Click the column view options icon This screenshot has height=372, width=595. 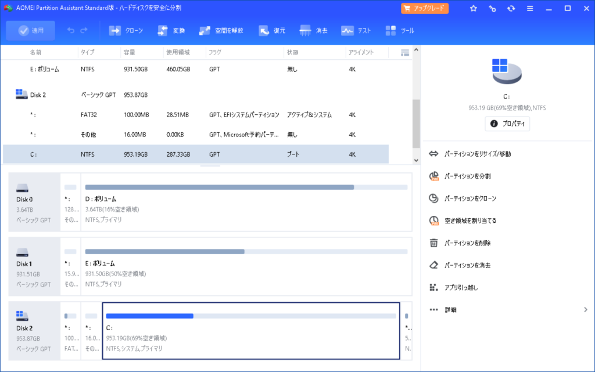[x=405, y=53]
